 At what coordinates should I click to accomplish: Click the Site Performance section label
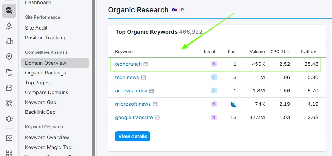[x=42, y=17]
